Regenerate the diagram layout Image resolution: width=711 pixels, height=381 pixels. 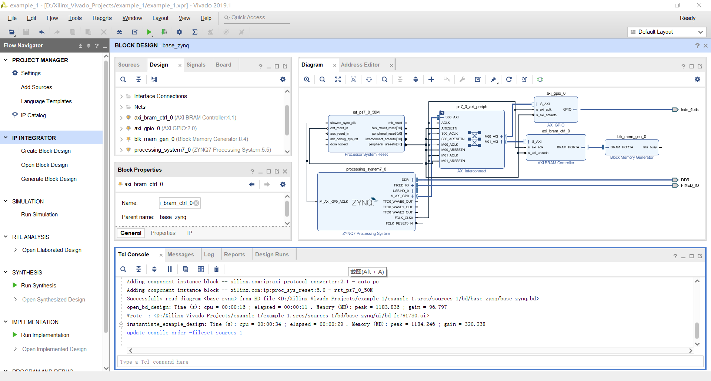coord(509,79)
